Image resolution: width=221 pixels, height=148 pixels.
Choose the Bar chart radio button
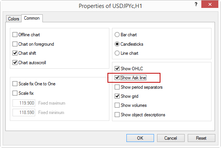pyautogui.click(x=117, y=35)
